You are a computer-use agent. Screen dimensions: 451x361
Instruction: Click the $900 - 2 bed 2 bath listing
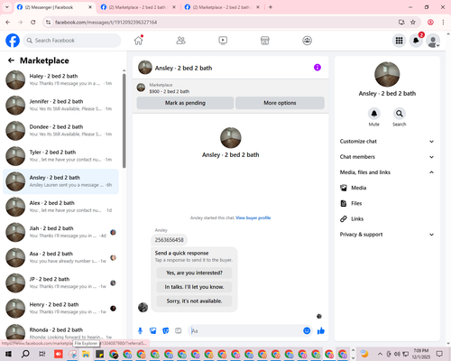(x=170, y=91)
